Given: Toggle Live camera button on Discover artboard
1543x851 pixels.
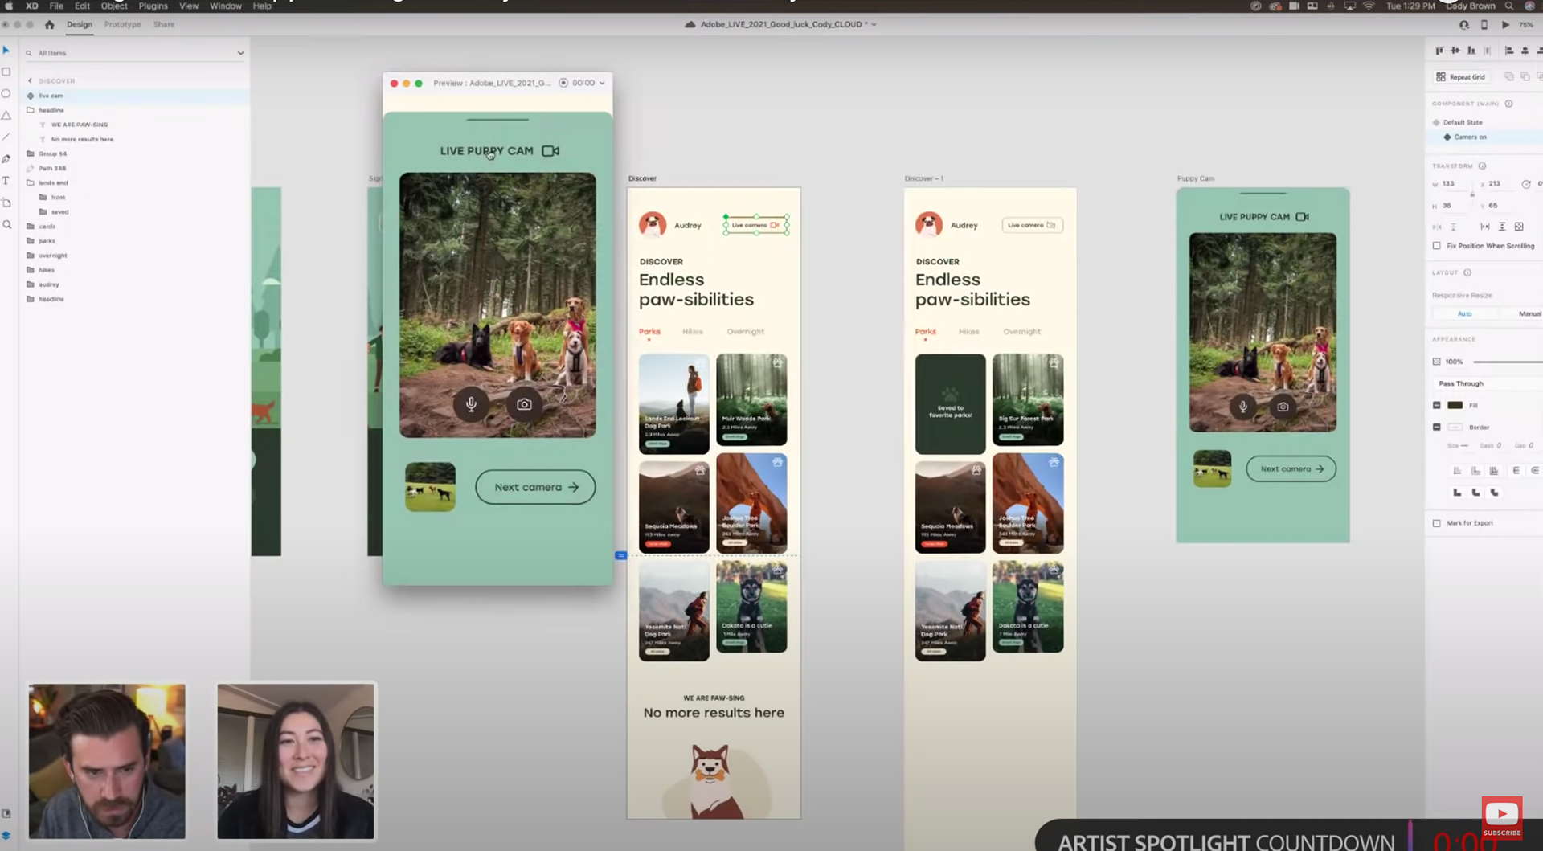Looking at the screenshot, I should pyautogui.click(x=756, y=225).
